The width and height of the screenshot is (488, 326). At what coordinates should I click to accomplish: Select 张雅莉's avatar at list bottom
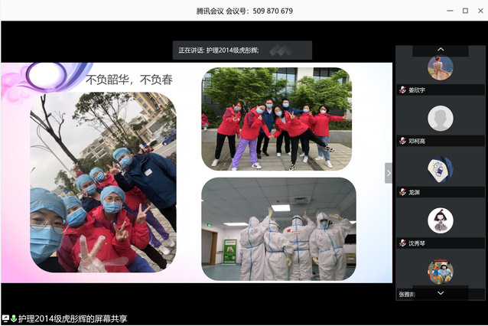click(440, 270)
